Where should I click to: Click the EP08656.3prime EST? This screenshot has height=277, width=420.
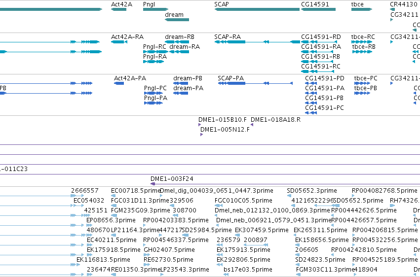pyautogui.click(x=88, y=225)
